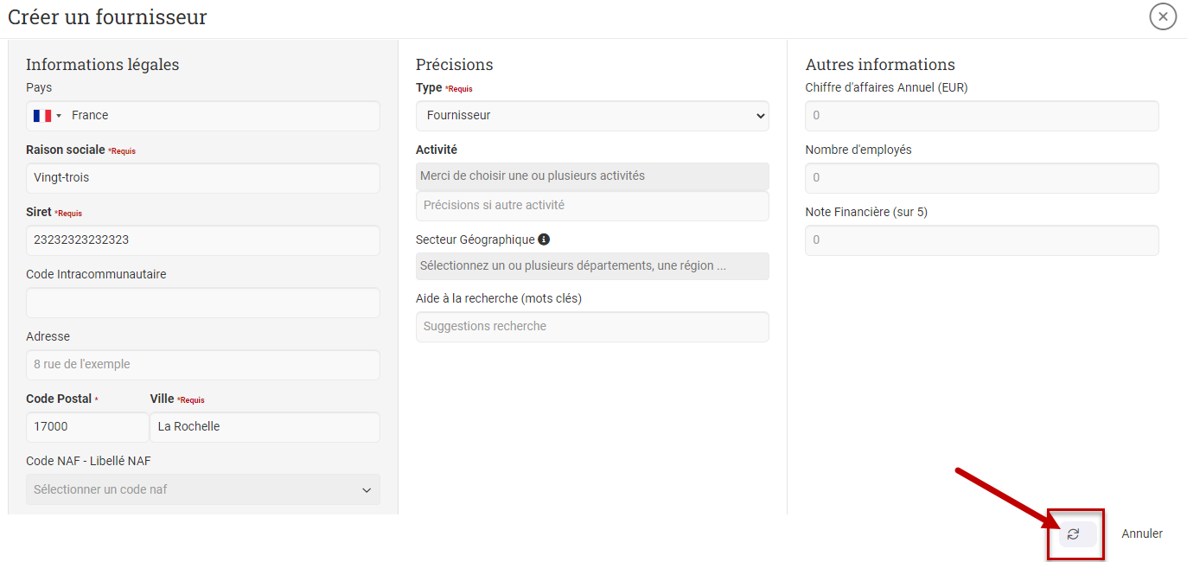The height and width of the screenshot is (562, 1187).
Task: Click the Adresse input field
Action: tap(203, 365)
